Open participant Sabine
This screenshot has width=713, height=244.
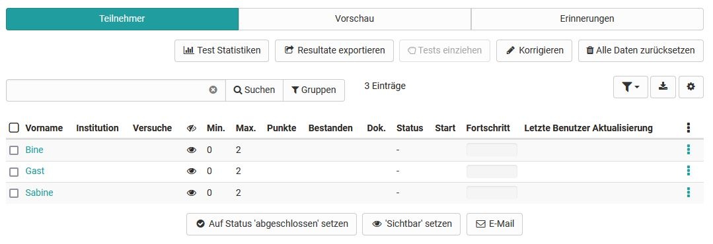pos(39,193)
